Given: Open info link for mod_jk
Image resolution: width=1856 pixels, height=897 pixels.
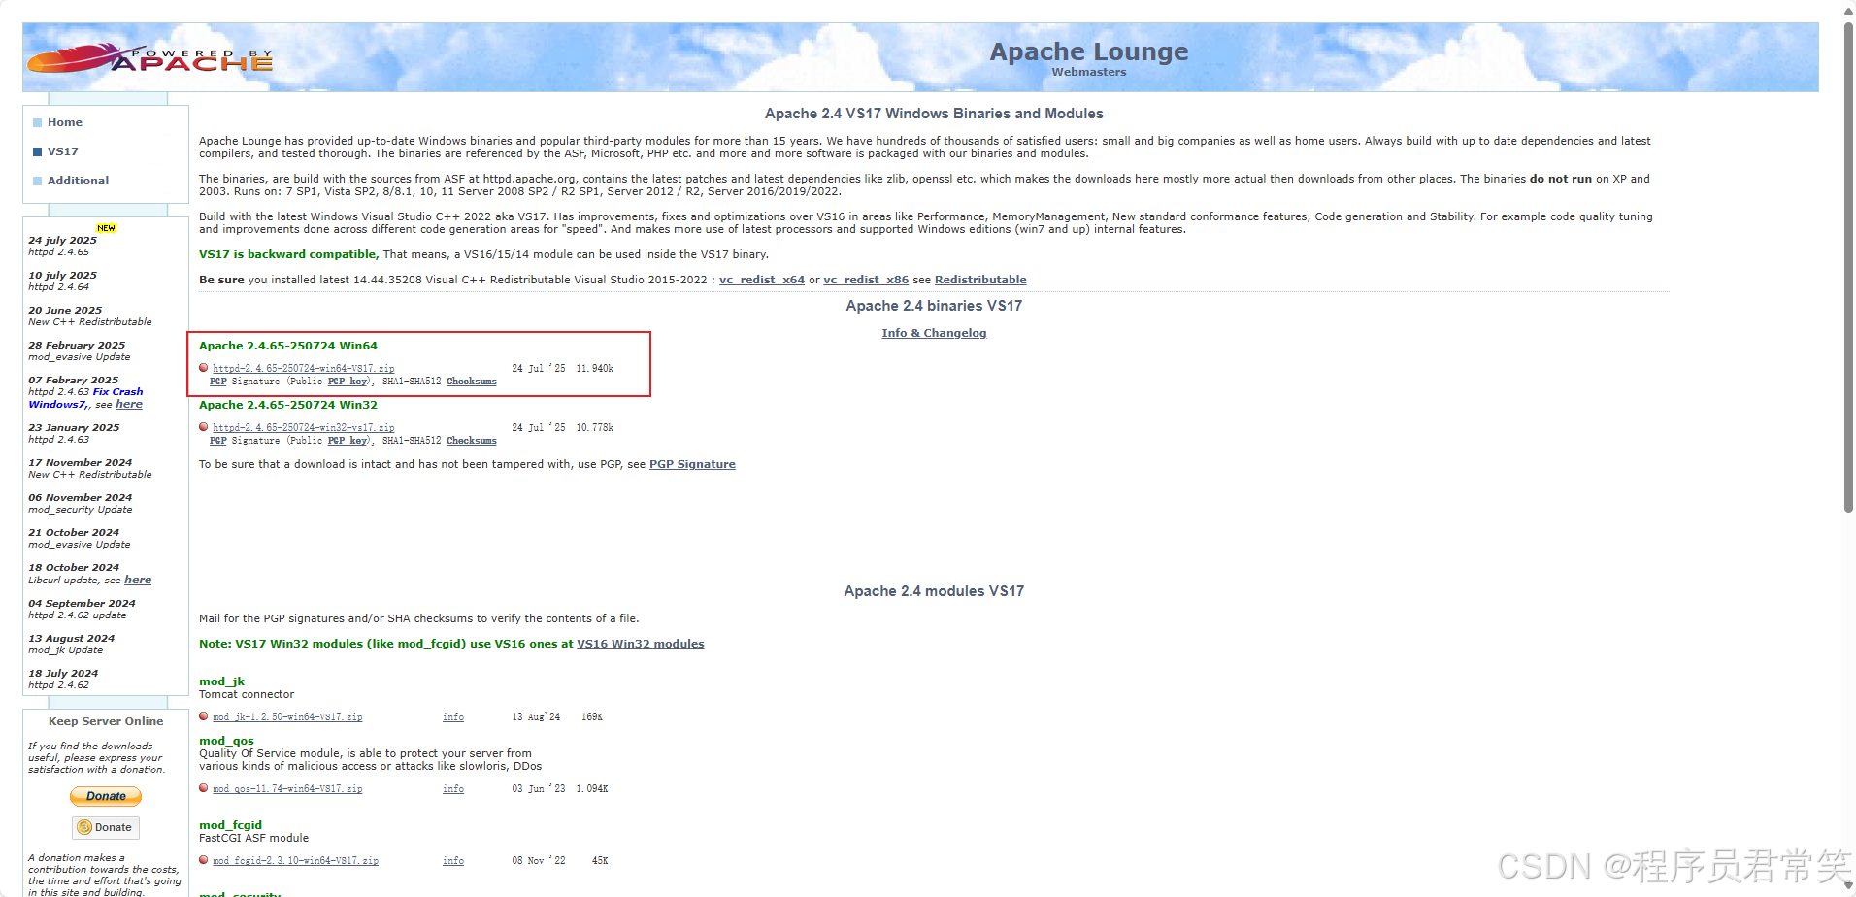Looking at the screenshot, I should click(453, 717).
